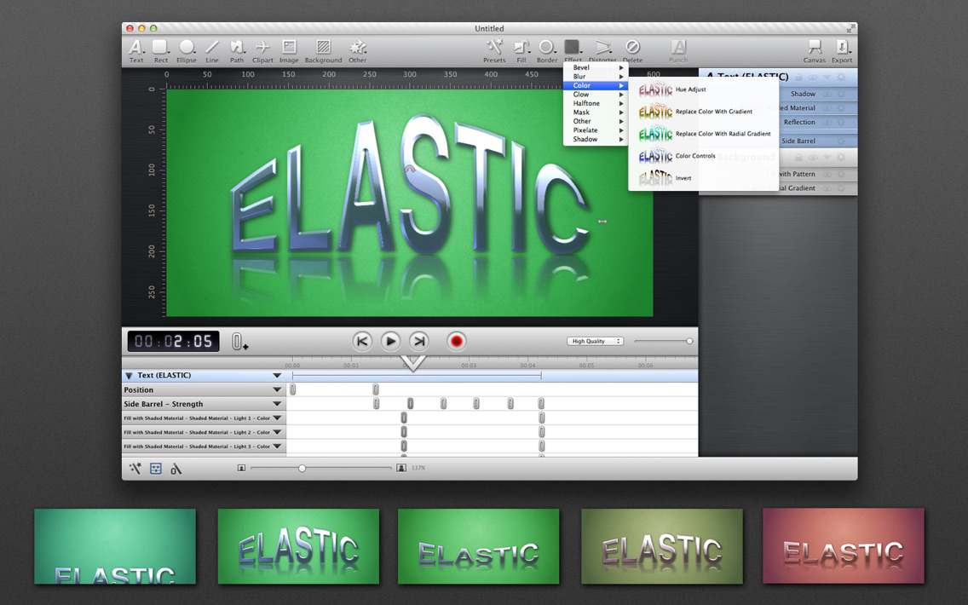The image size is (968, 605).
Task: Choose the Hue Adjust color effect
Action: point(703,89)
